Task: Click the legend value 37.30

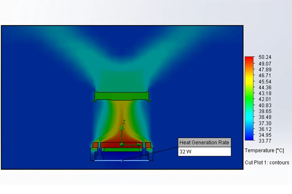Action: coord(265,123)
